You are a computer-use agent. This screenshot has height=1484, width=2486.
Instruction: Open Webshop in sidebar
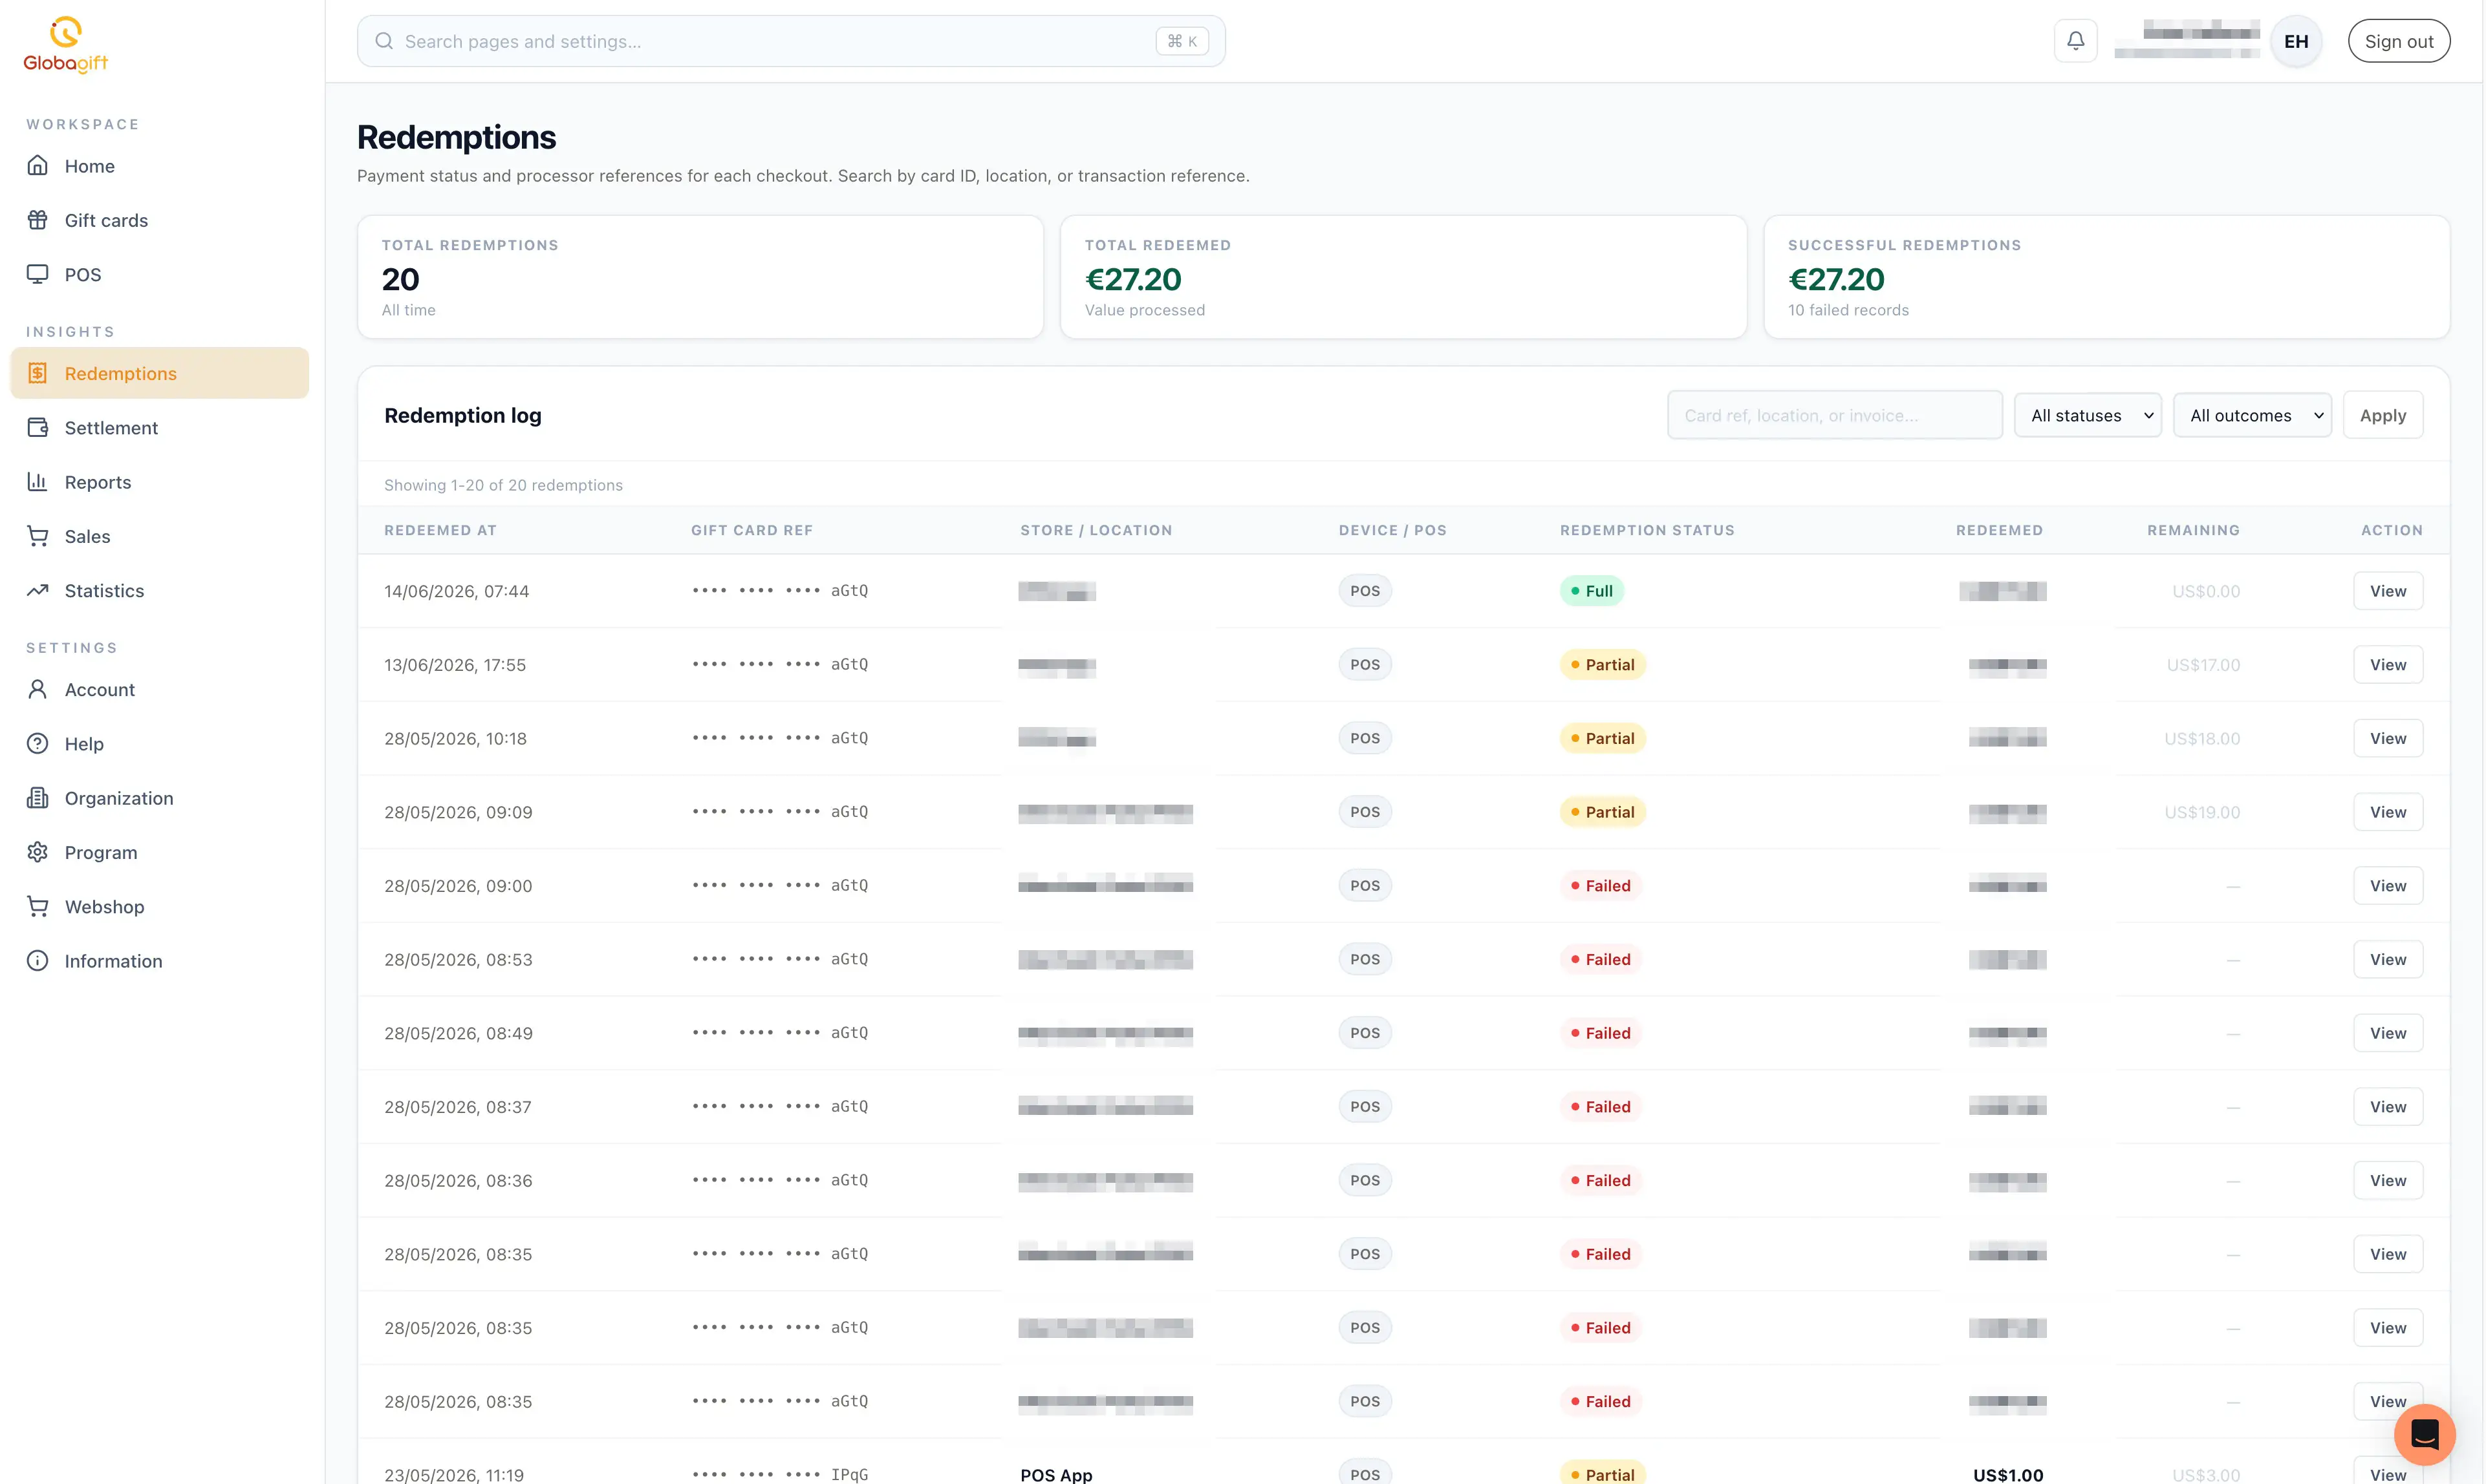tap(160, 907)
